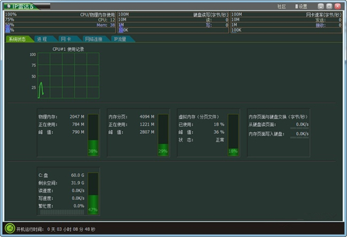
Task: Click the 繁忙度 striped activity bar
Action: 62,212
